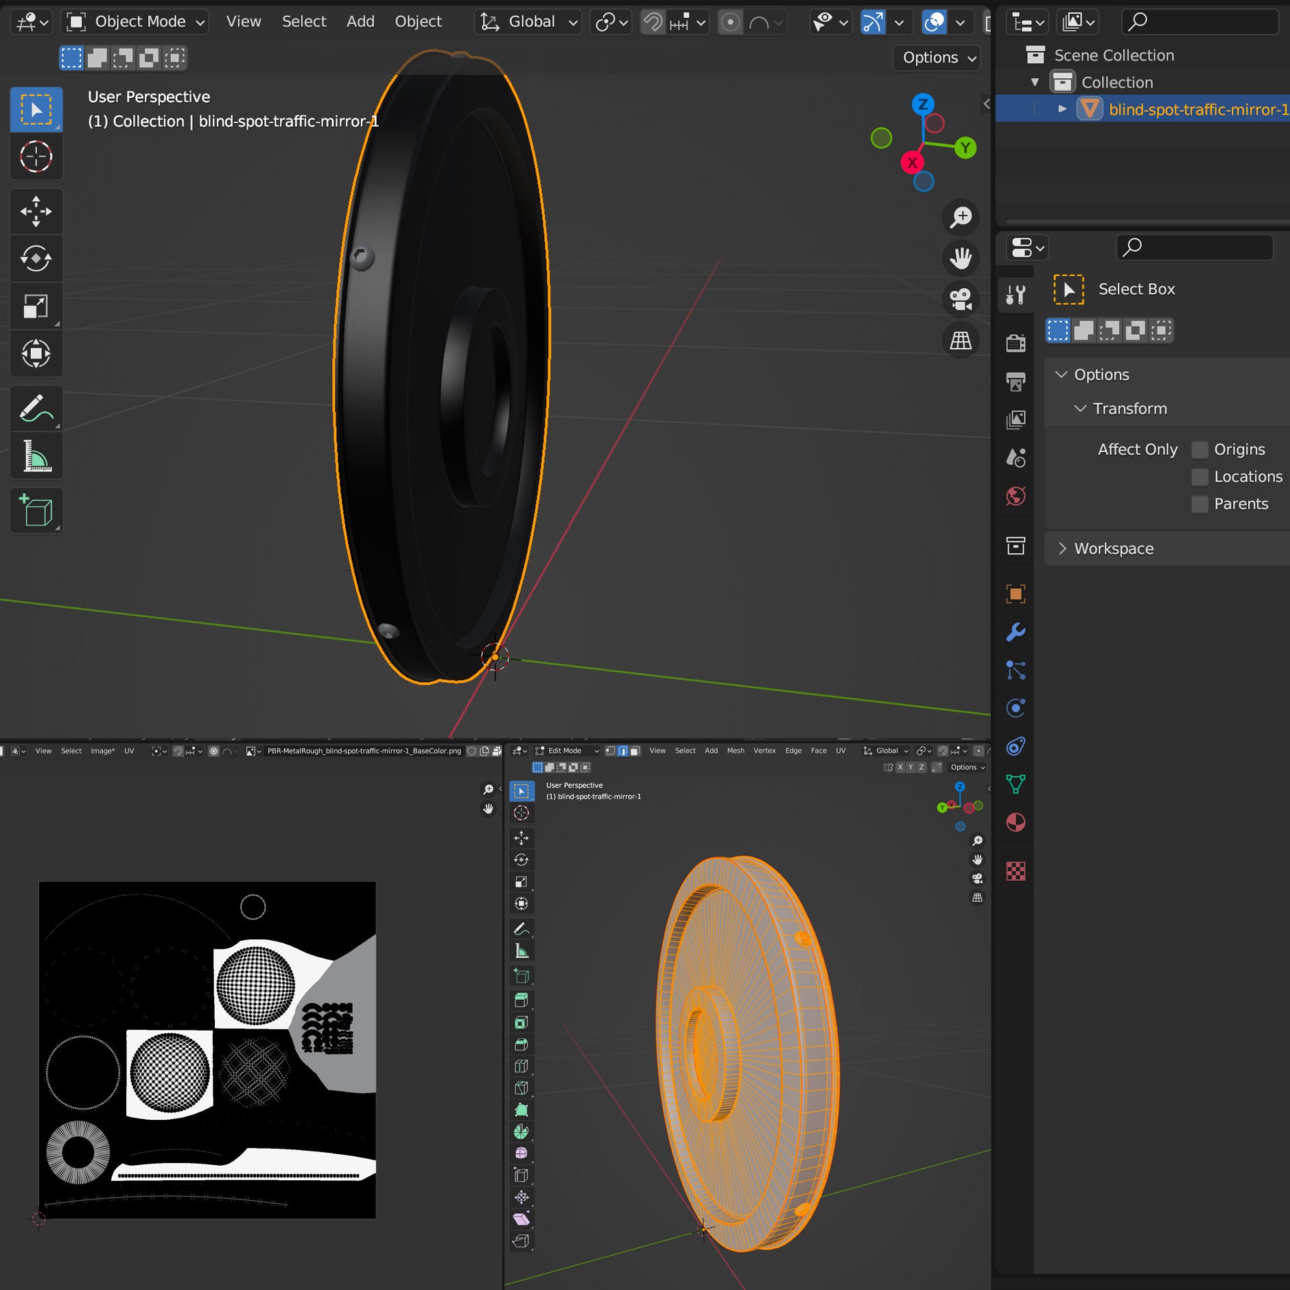This screenshot has height=1290, width=1290.
Task: Open the Add menu in main viewport header
Action: (x=360, y=22)
